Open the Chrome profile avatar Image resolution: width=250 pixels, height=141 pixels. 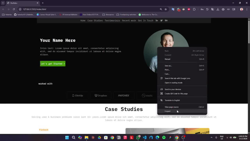241,9
